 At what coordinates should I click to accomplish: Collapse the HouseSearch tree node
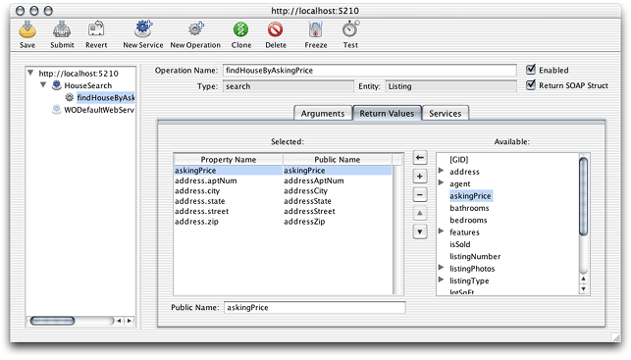tap(43, 85)
